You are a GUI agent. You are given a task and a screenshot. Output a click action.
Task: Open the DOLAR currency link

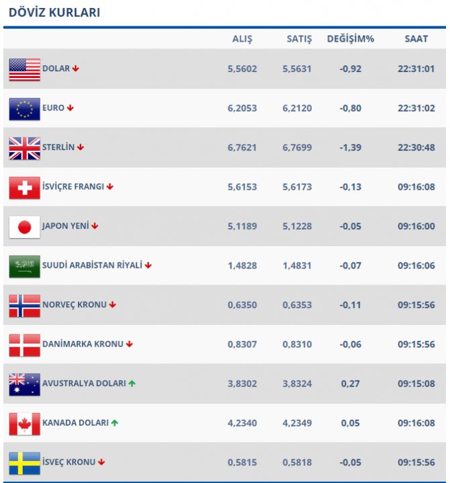pos(56,69)
